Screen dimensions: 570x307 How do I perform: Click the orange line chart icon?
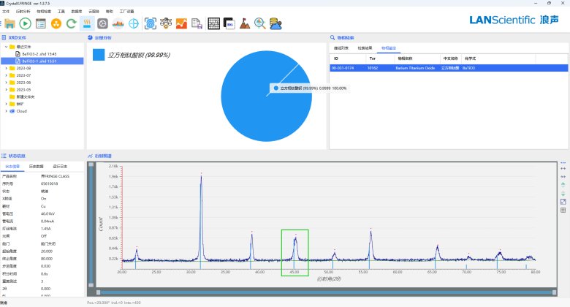(x=181, y=23)
